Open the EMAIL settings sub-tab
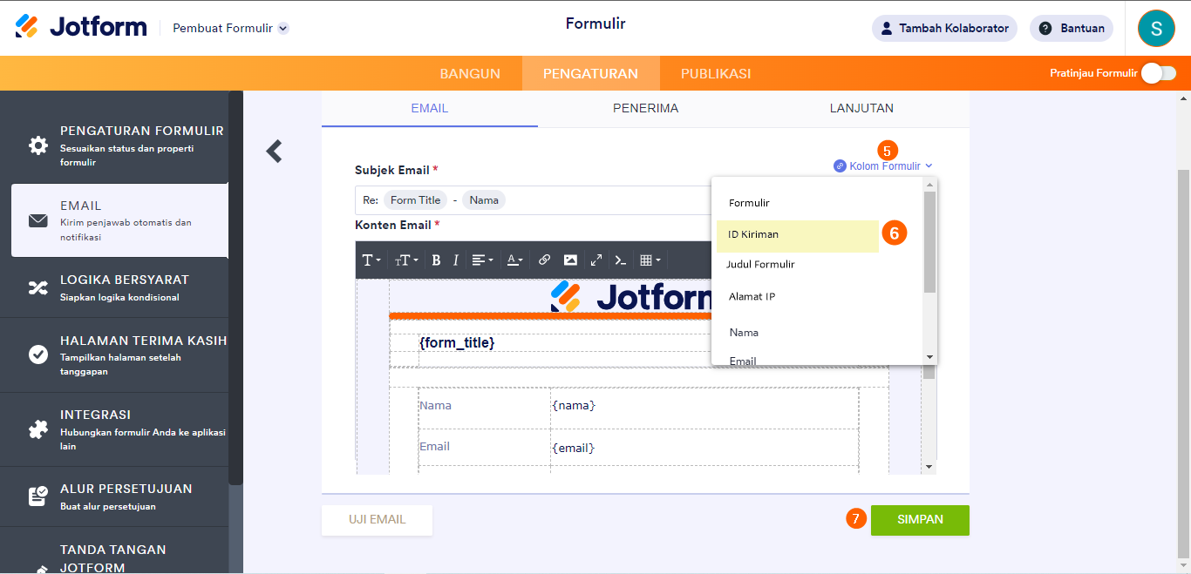The width and height of the screenshot is (1191, 574). click(430, 109)
